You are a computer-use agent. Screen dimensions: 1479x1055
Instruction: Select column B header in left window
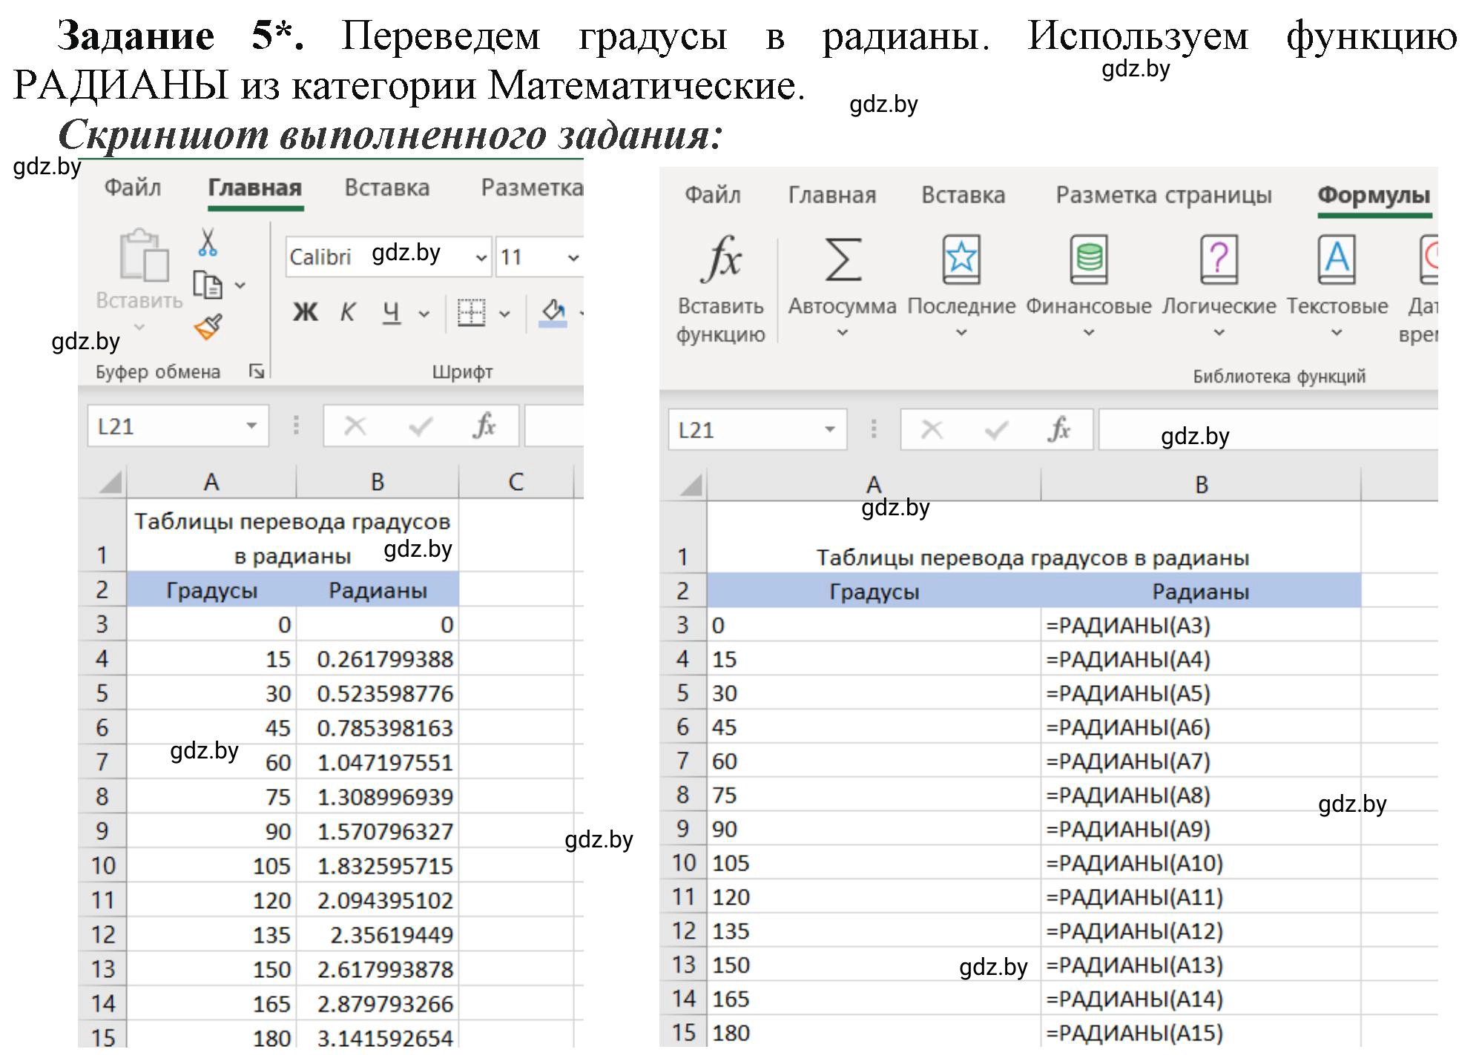click(x=378, y=482)
